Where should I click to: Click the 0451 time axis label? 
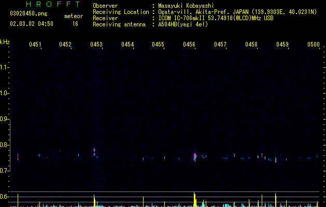pyautogui.click(x=35, y=44)
